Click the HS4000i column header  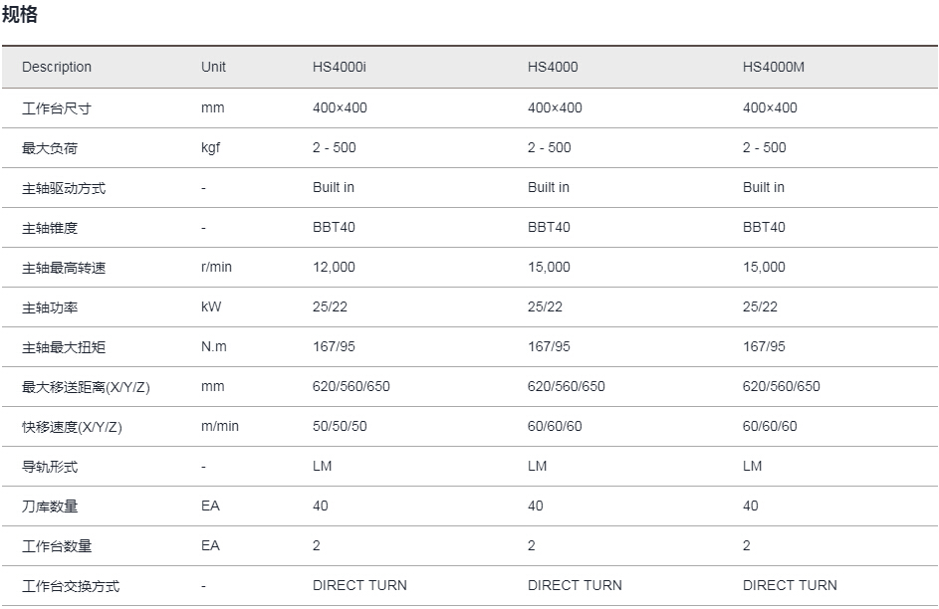(x=339, y=67)
